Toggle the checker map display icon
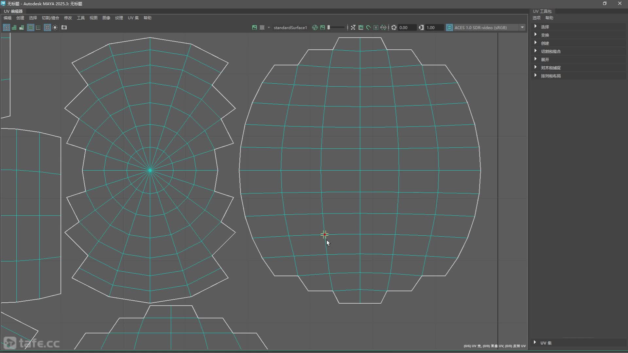The image size is (628, 353). tap(262, 27)
